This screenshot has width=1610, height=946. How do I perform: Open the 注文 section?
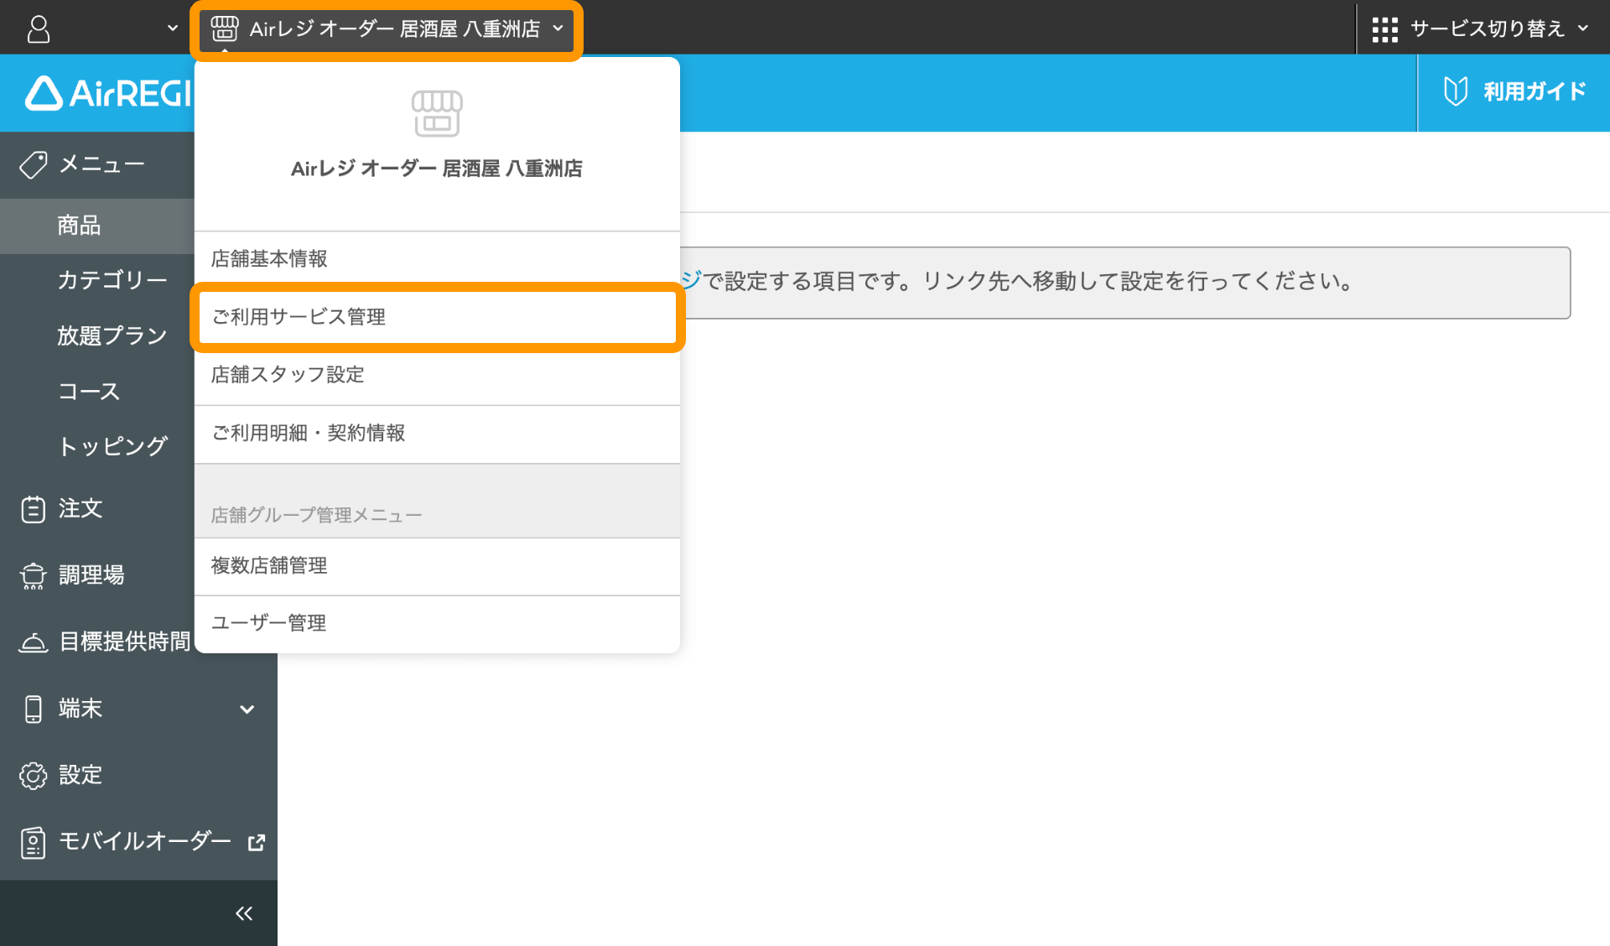coord(80,508)
